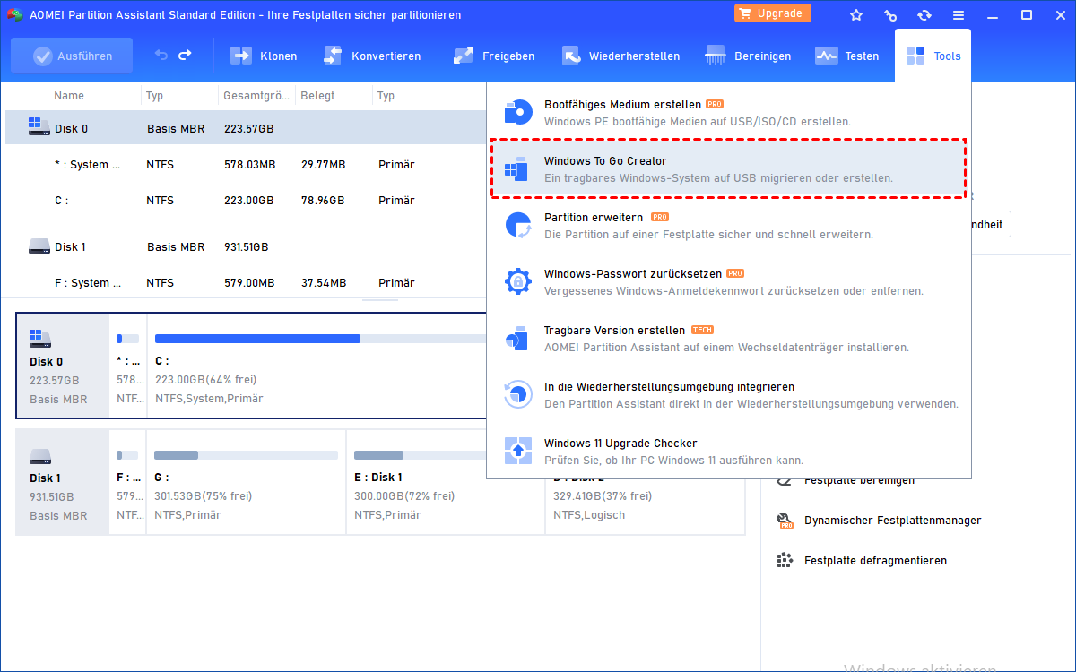Image resolution: width=1076 pixels, height=672 pixels.
Task: Click the Dynamischer Festplattenmanager icon
Action: point(785,521)
